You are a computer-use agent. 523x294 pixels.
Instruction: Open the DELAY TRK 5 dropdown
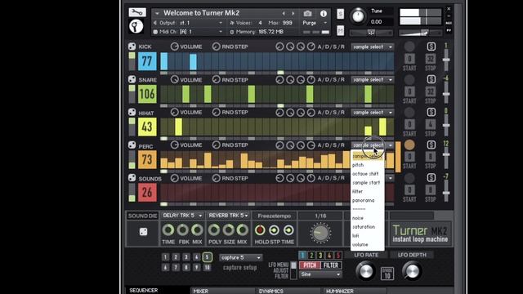(182, 216)
